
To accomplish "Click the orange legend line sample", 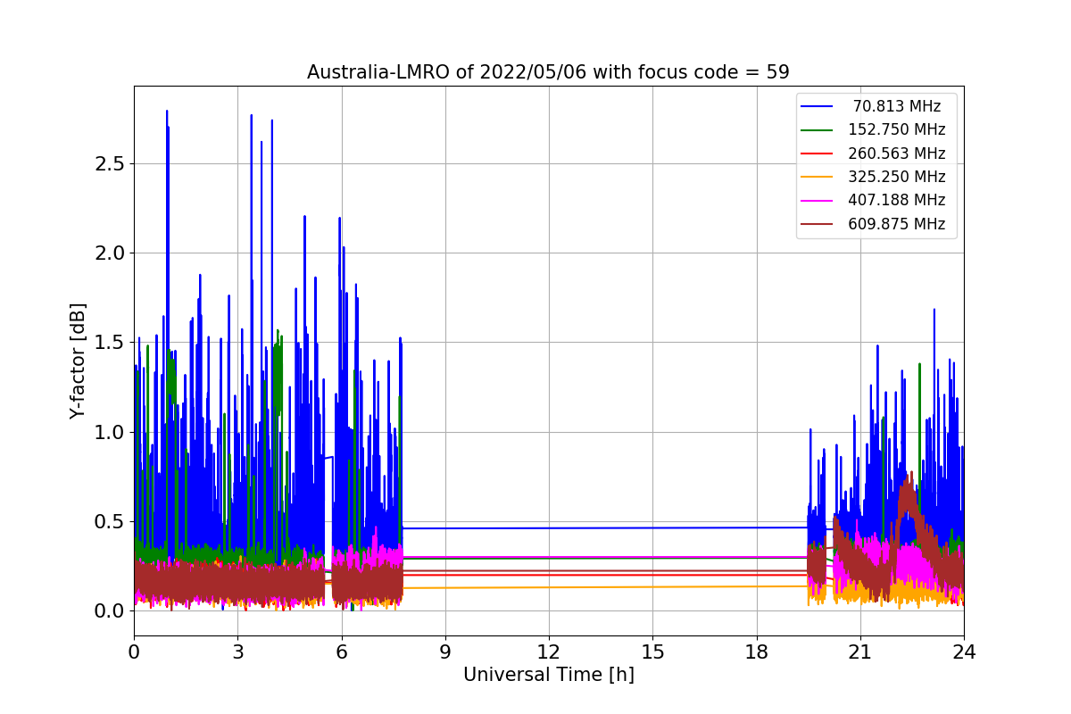I will 818,178.
